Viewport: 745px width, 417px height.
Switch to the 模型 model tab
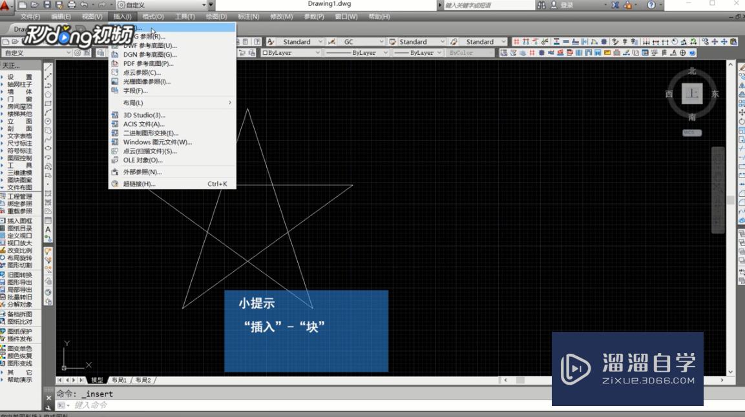coord(97,380)
